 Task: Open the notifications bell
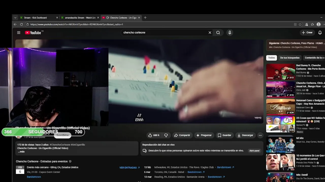320,33
